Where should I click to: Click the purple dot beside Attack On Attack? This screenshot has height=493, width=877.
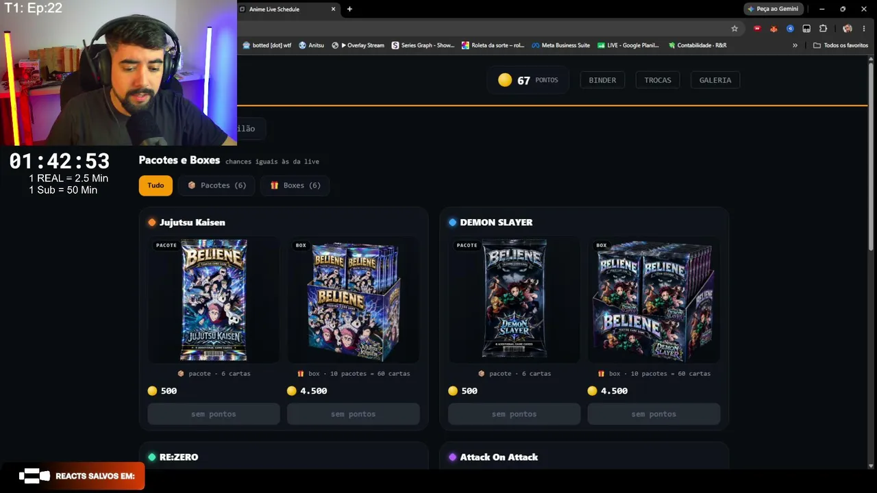point(452,457)
